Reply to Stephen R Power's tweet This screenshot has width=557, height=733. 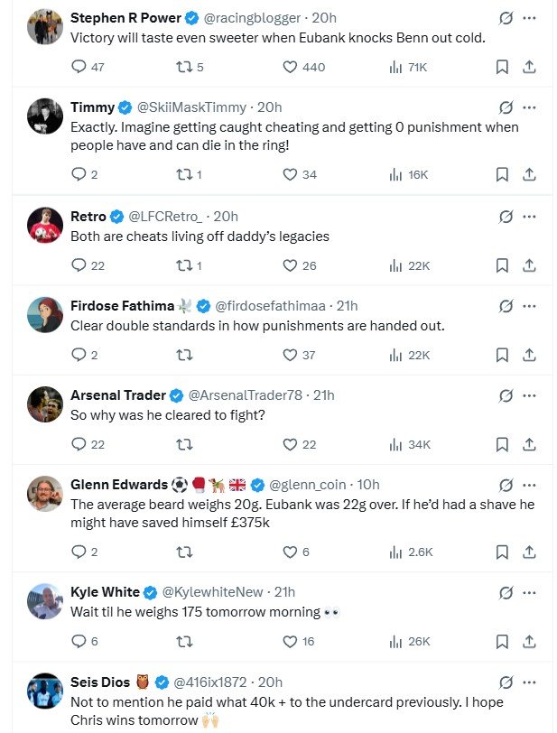click(79, 67)
